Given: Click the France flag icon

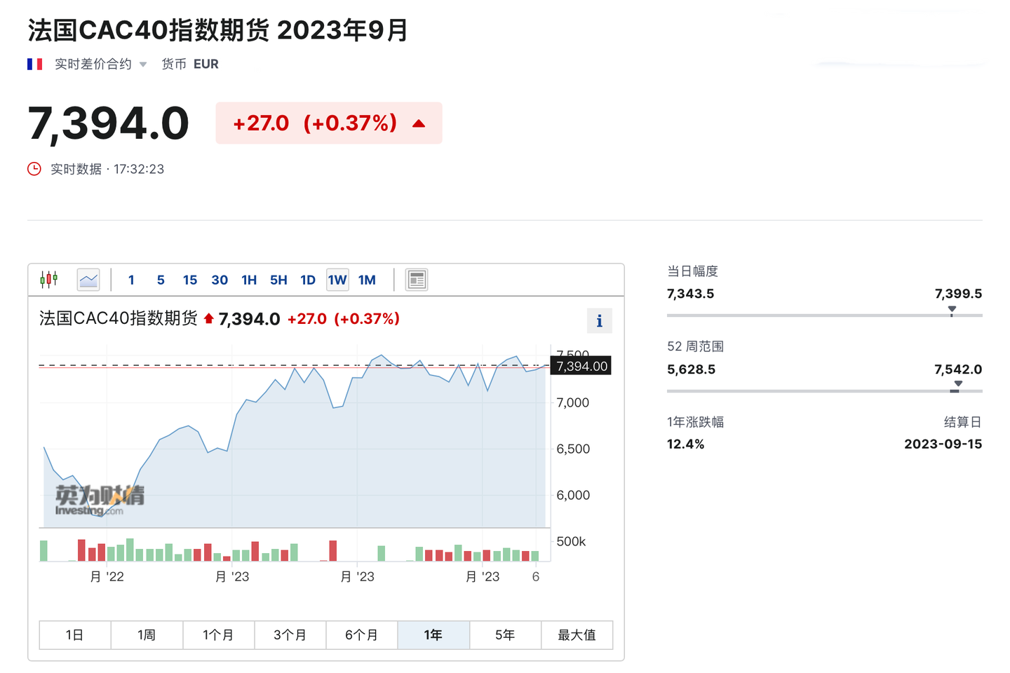Looking at the screenshot, I should pos(35,64).
